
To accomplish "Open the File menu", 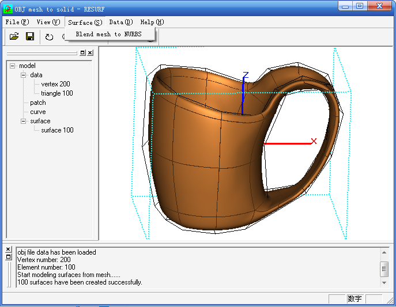I will click(17, 22).
